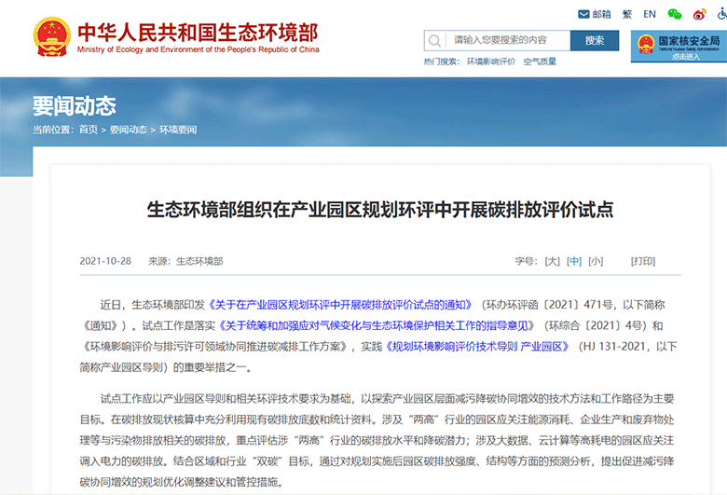Click the WeChat icon in header
The image size is (727, 495).
click(x=675, y=14)
